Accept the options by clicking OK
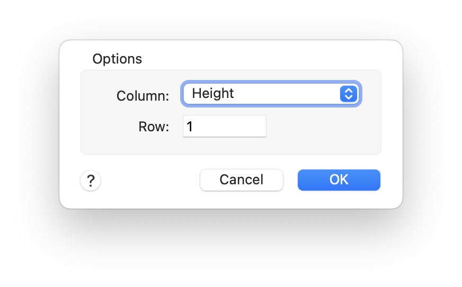The width and height of the screenshot is (462, 287). coord(339,180)
